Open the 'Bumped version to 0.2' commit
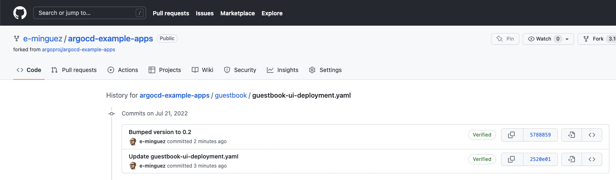 (160, 132)
